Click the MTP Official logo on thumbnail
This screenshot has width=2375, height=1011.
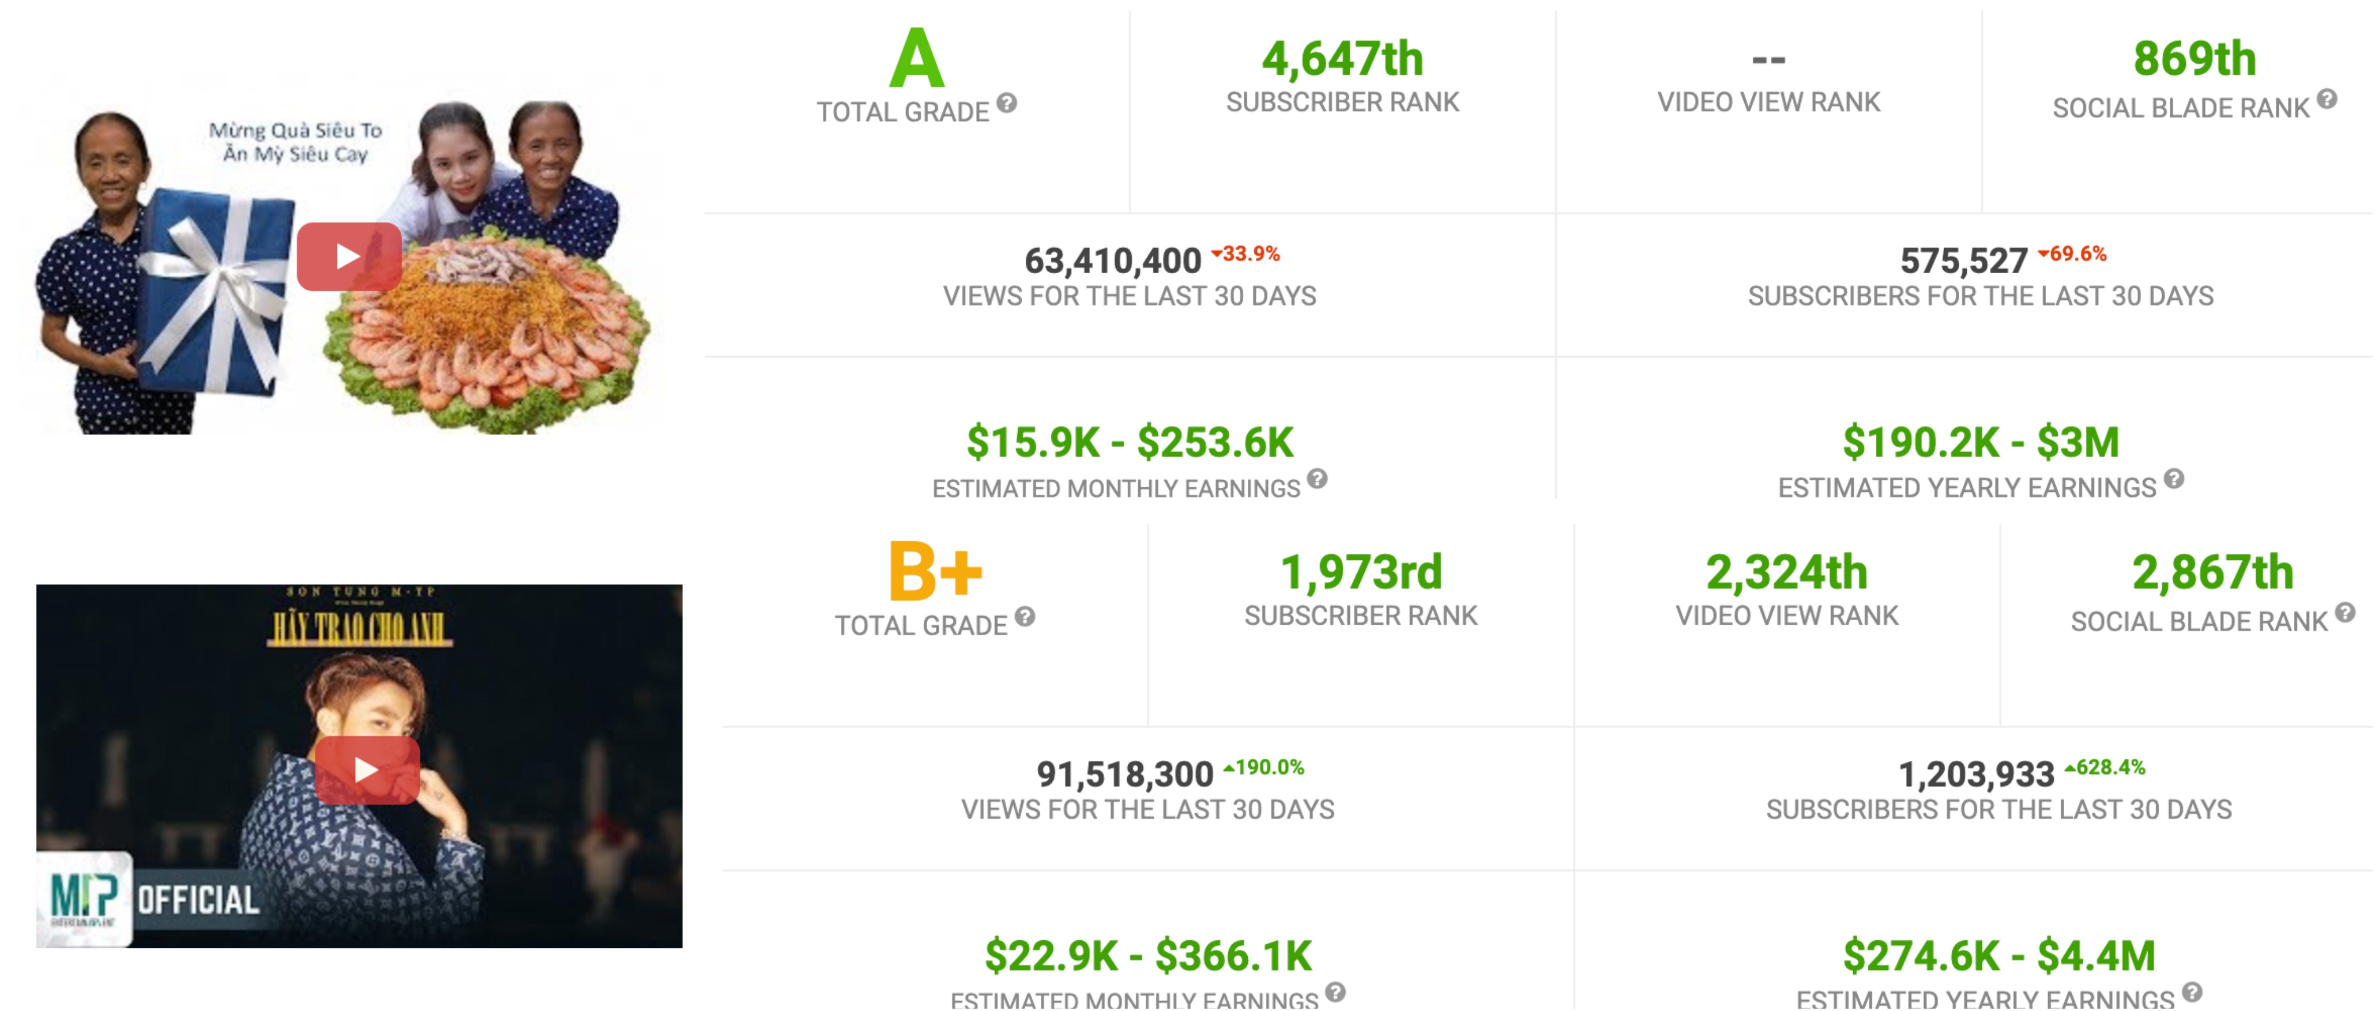click(85, 897)
